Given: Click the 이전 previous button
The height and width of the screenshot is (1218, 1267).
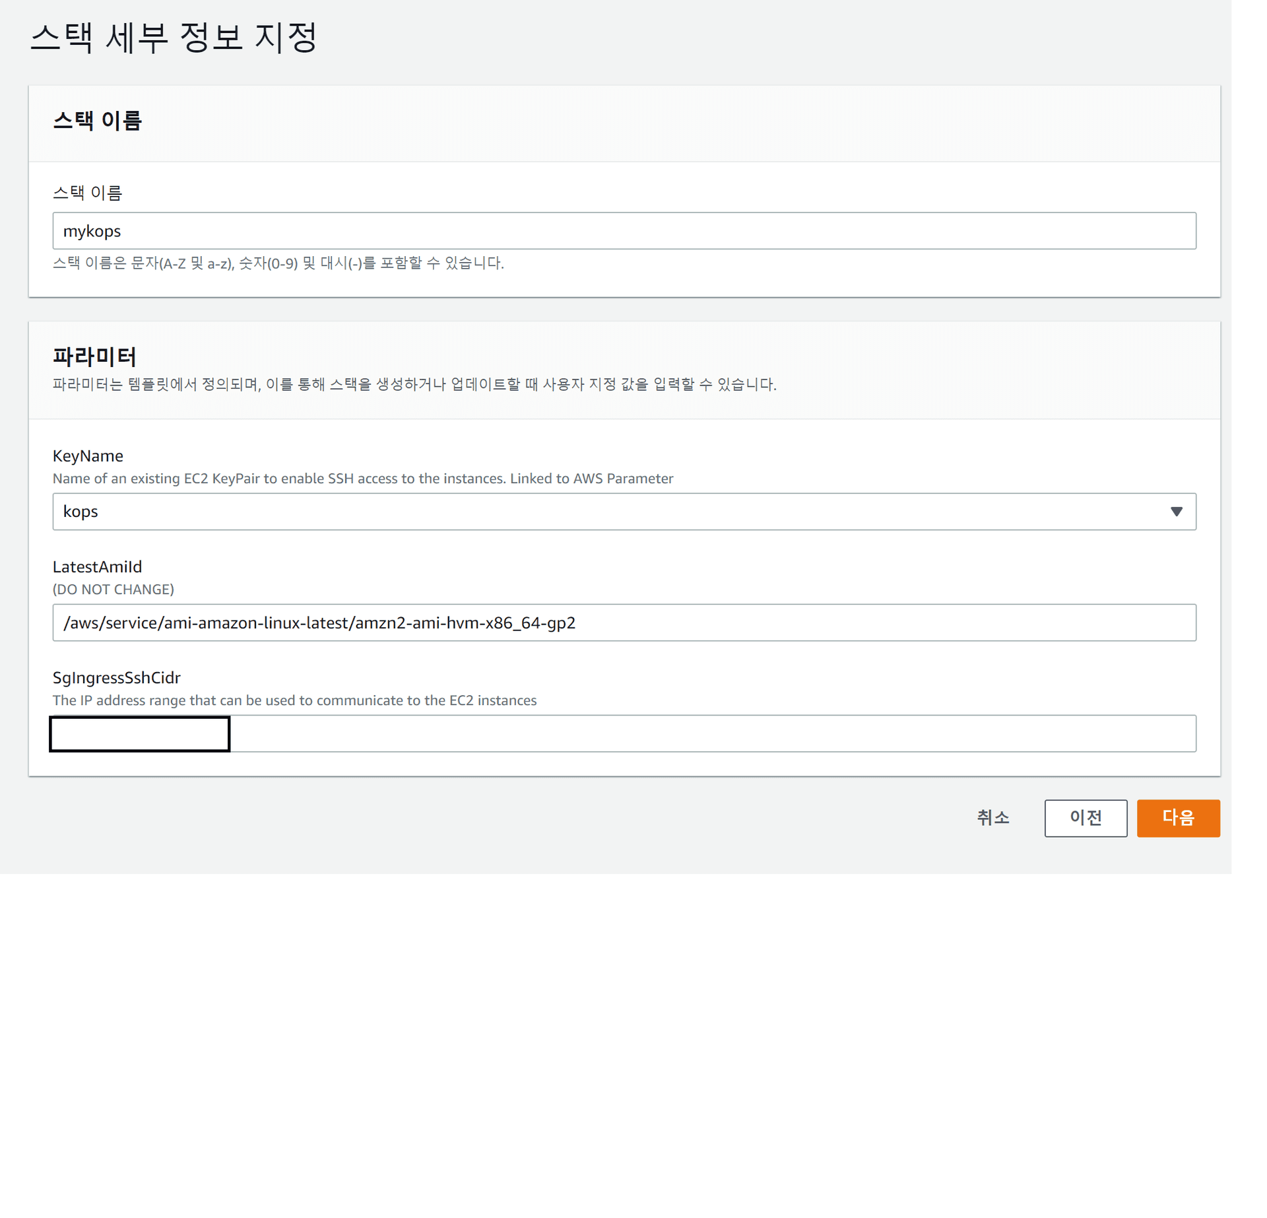Looking at the screenshot, I should [1086, 818].
